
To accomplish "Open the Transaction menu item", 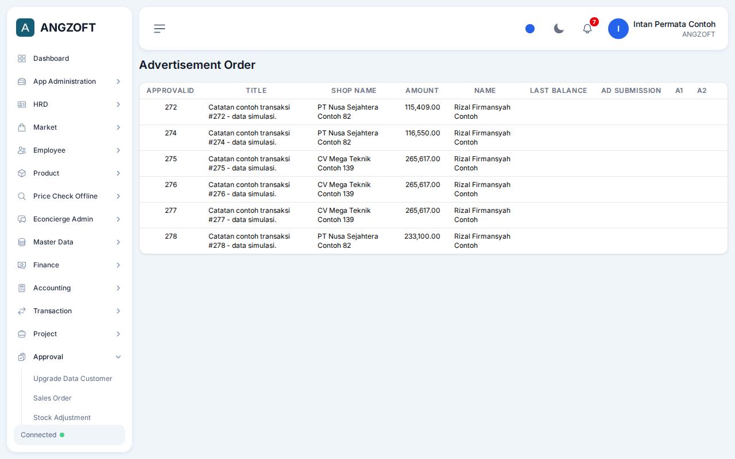I will pos(69,311).
